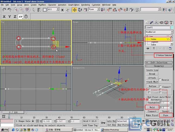Screen dimensions: 175x132
Task: Toggle the Window/Crossing selection icon
Action: point(62,10)
